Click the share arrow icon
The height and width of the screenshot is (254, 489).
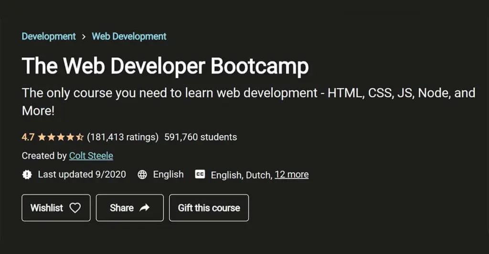coord(144,208)
